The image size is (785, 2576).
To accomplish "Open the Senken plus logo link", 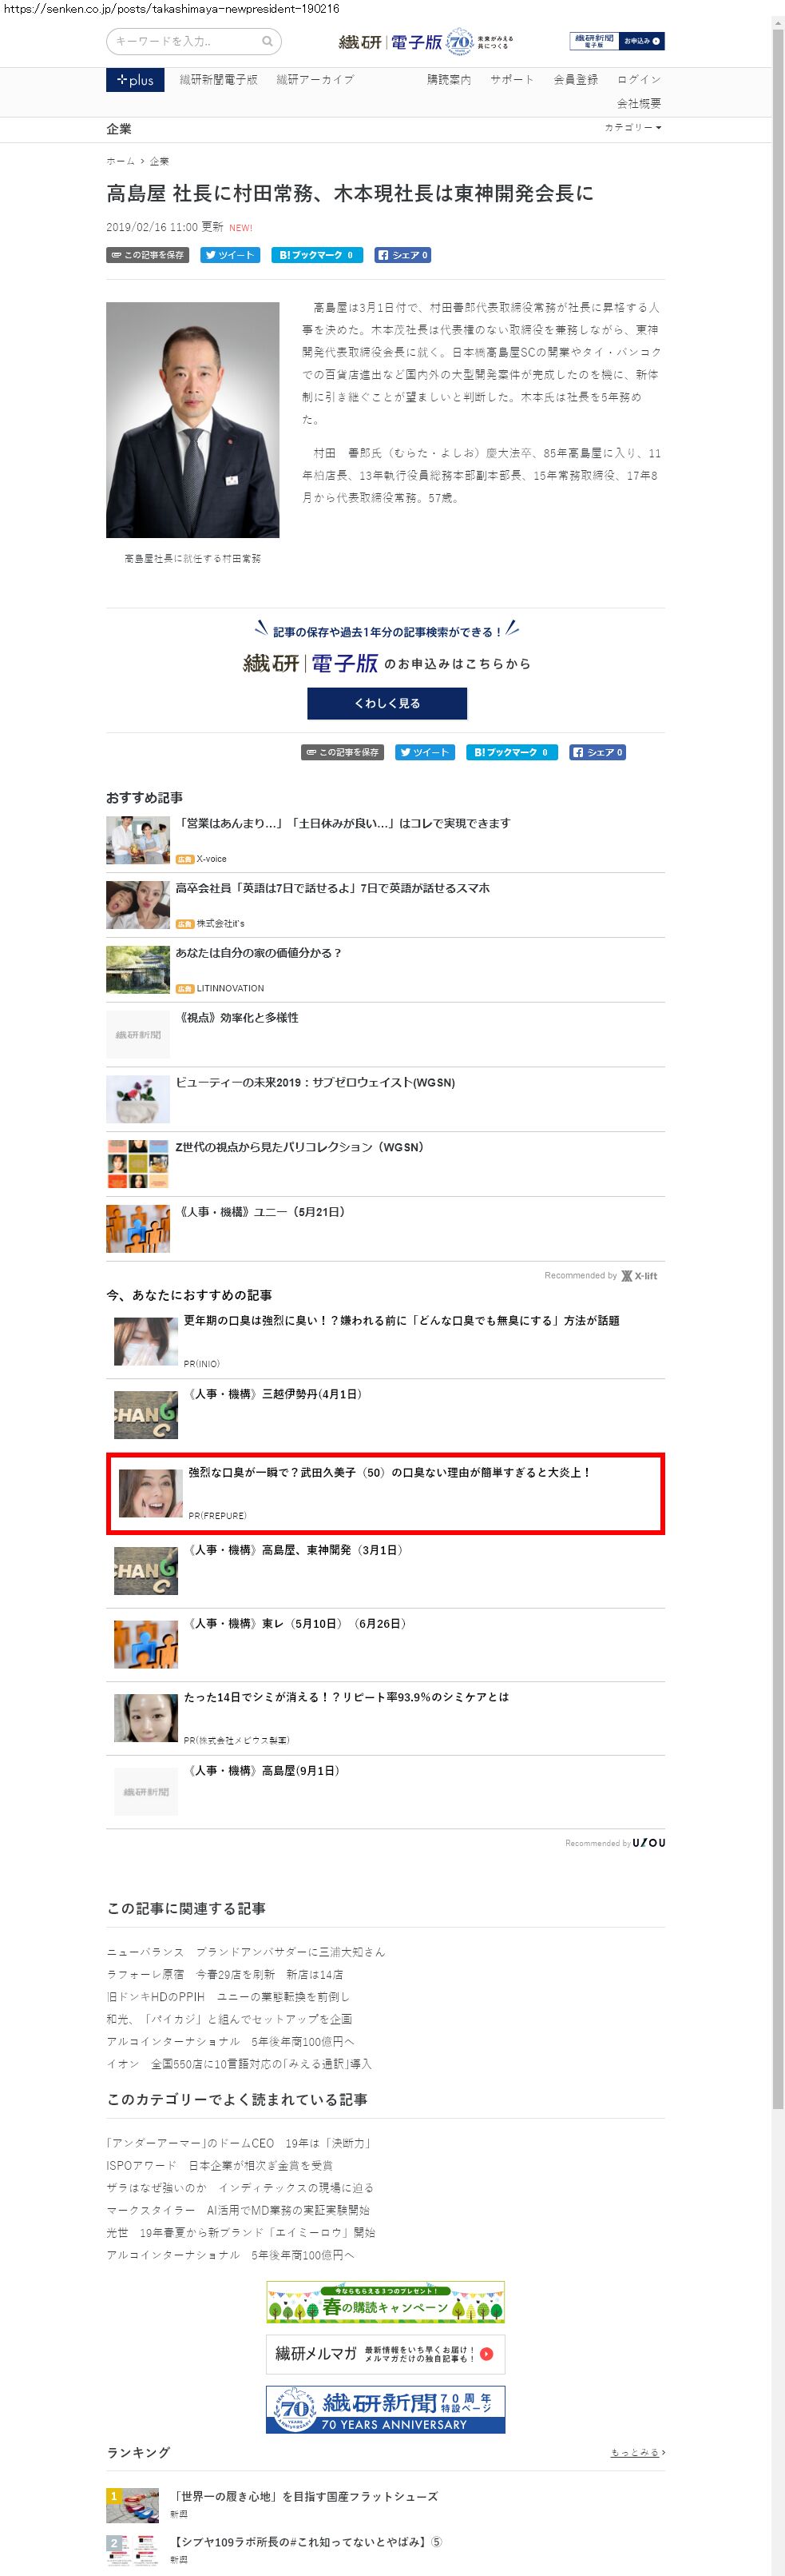I will pyautogui.click(x=135, y=80).
